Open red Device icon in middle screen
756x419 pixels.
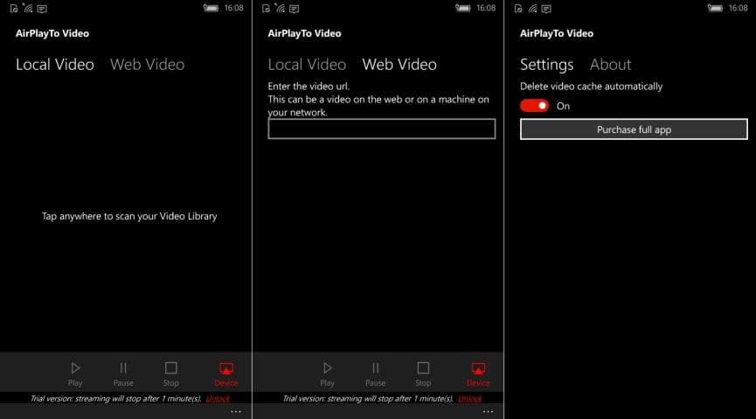point(478,369)
